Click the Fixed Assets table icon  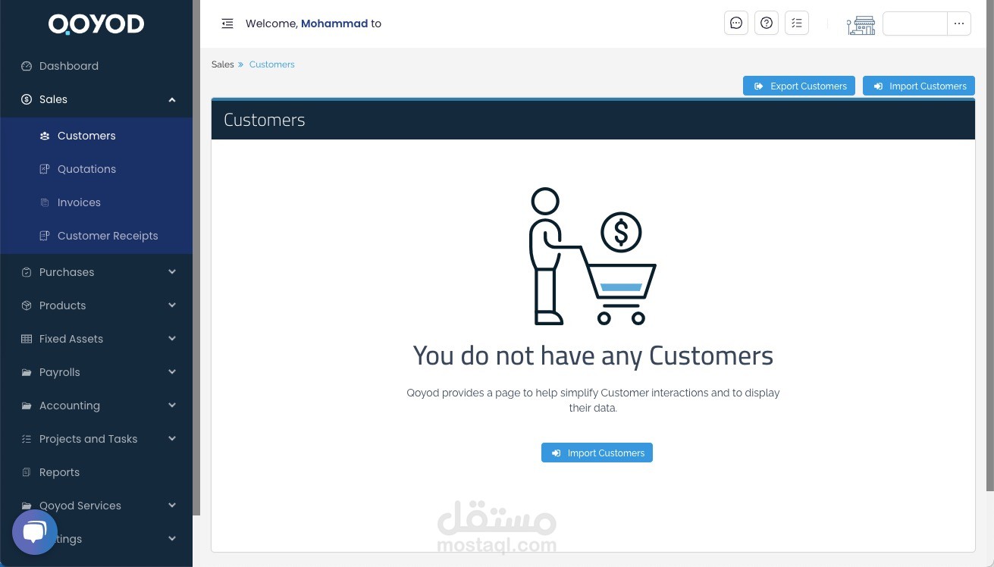pyautogui.click(x=27, y=339)
